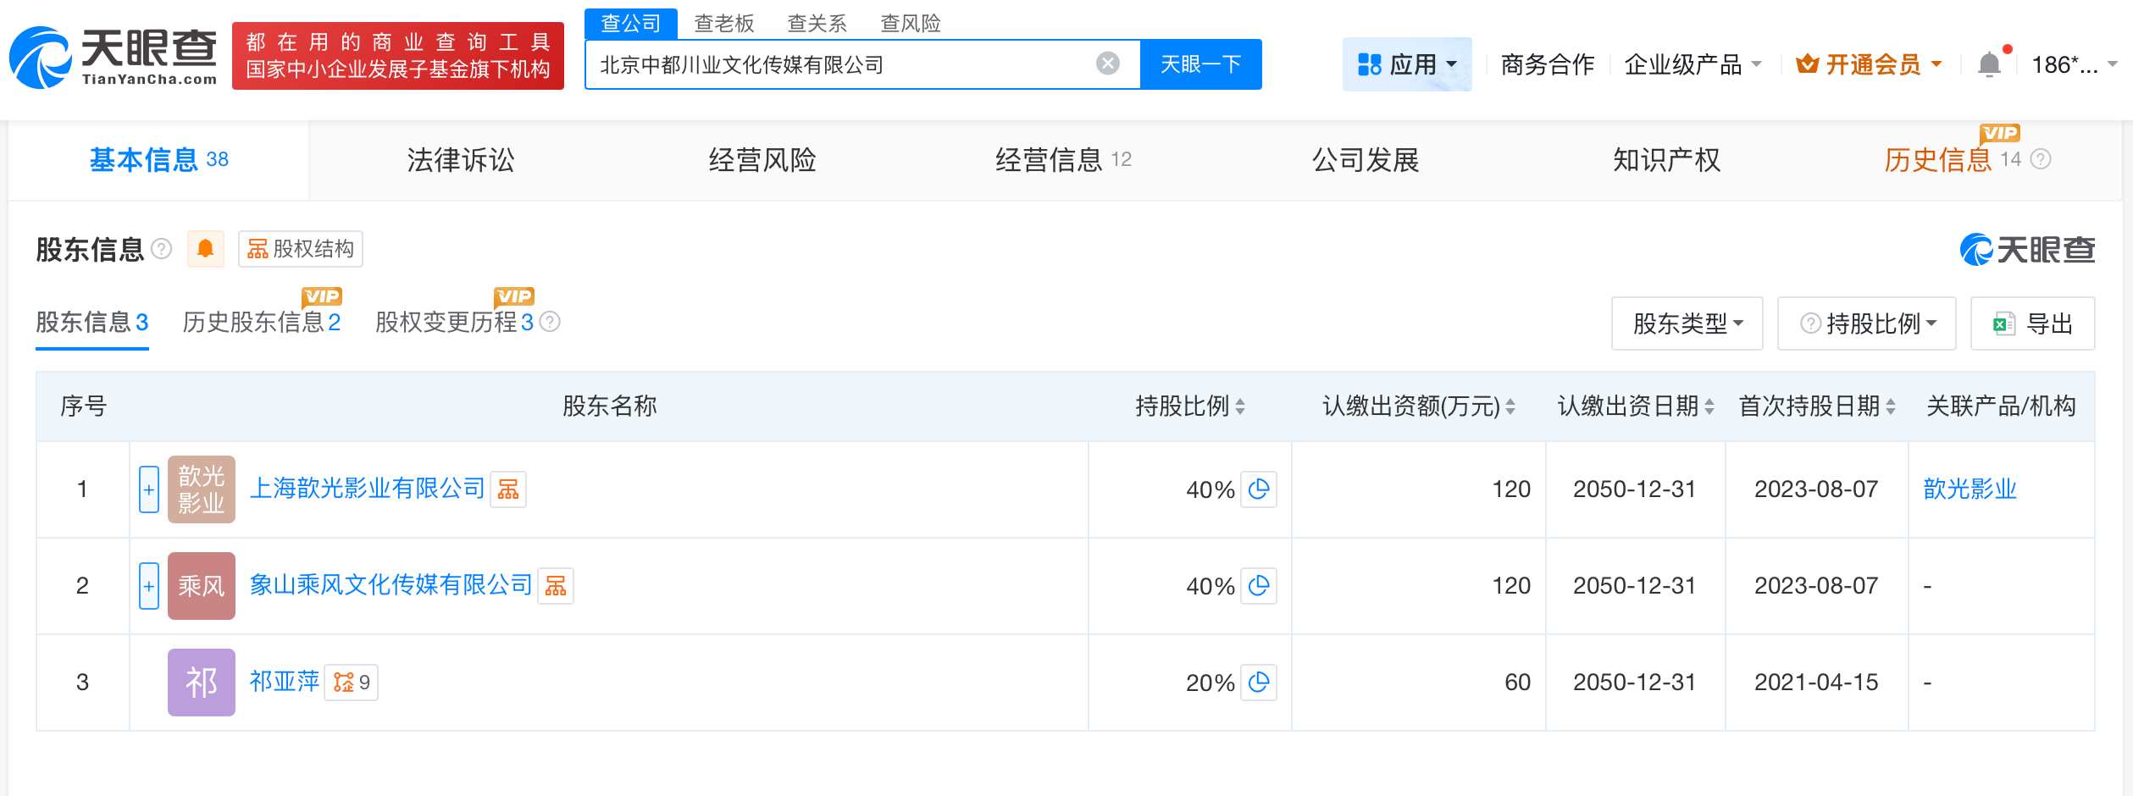This screenshot has width=2133, height=796.
Task: Open the 股东类型 dropdown
Action: point(1686,323)
